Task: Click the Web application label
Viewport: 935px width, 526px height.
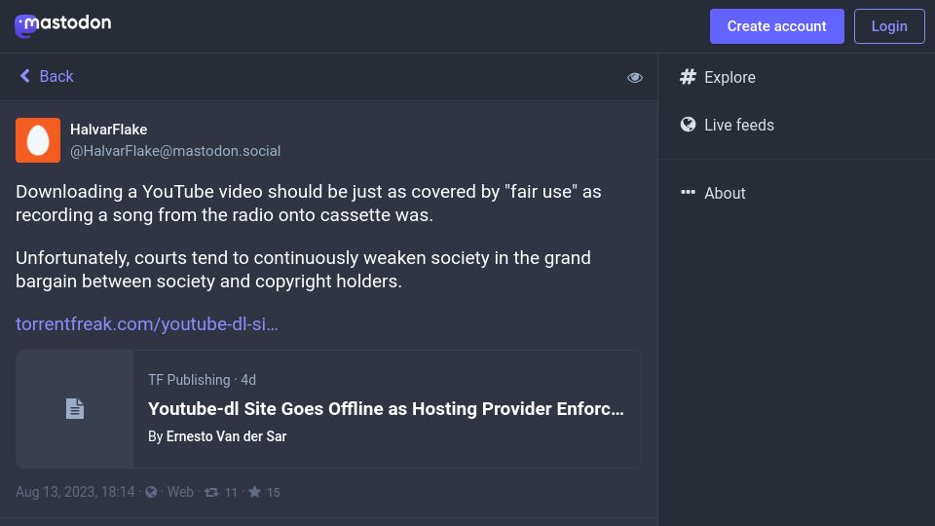Action: pyautogui.click(x=180, y=492)
